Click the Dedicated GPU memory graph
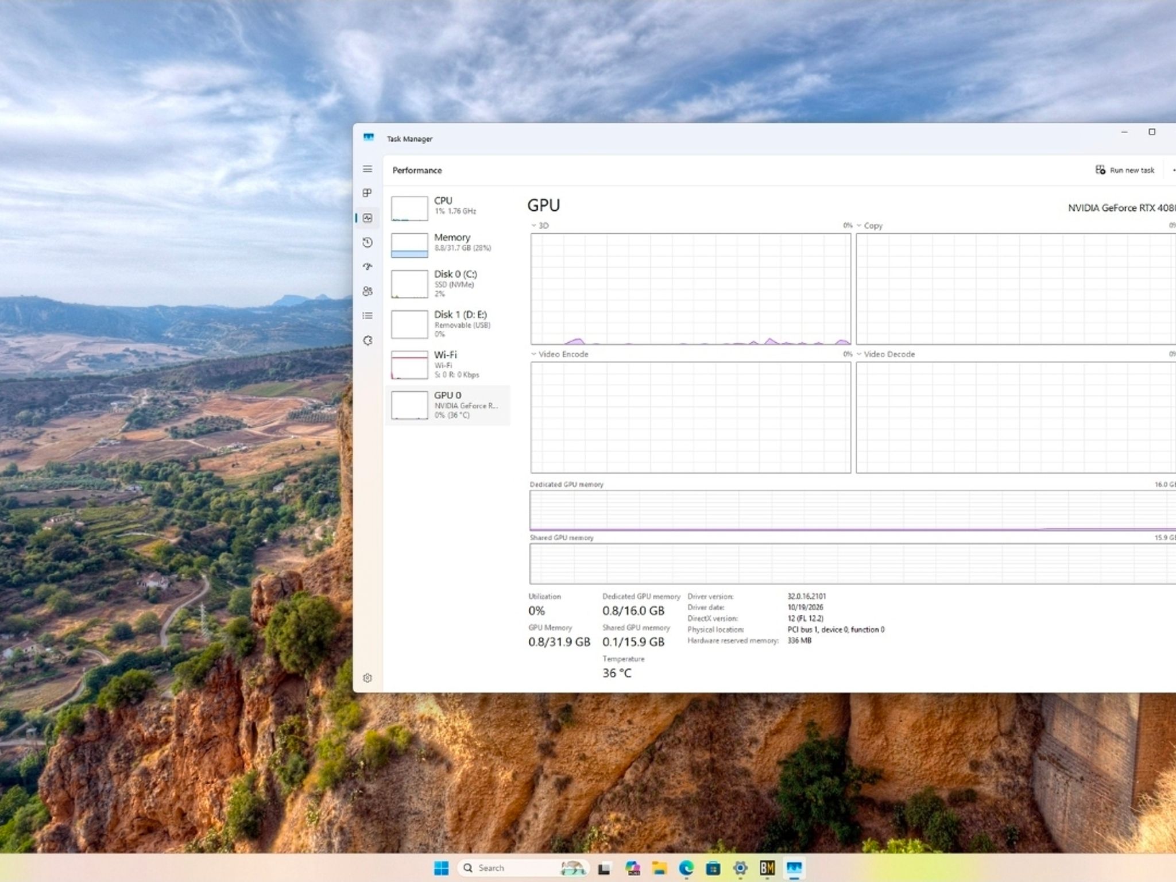The image size is (1176, 882). click(x=853, y=510)
